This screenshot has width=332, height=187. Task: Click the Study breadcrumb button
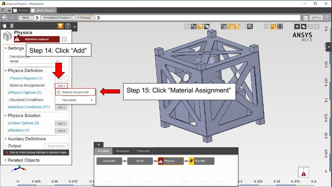(x=26, y=18)
